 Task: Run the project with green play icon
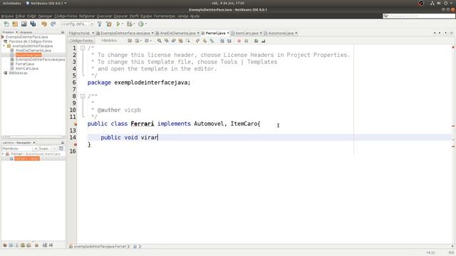coord(118,24)
